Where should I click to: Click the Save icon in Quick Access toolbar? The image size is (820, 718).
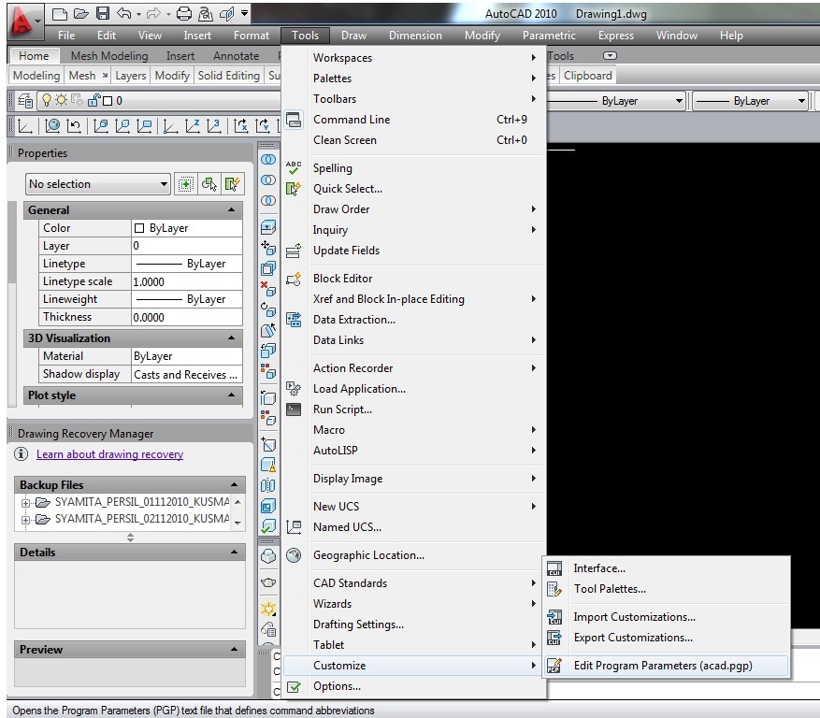(x=103, y=14)
